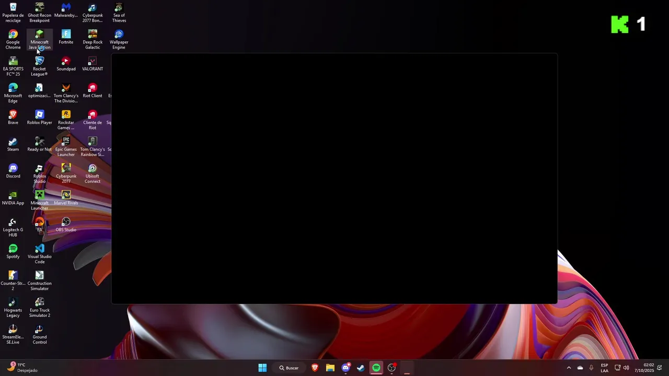Select Tom Clancy's The Division shortcut
The height and width of the screenshot is (376, 669).
click(66, 93)
